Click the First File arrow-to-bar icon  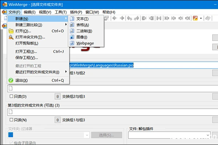coord(166,18)
